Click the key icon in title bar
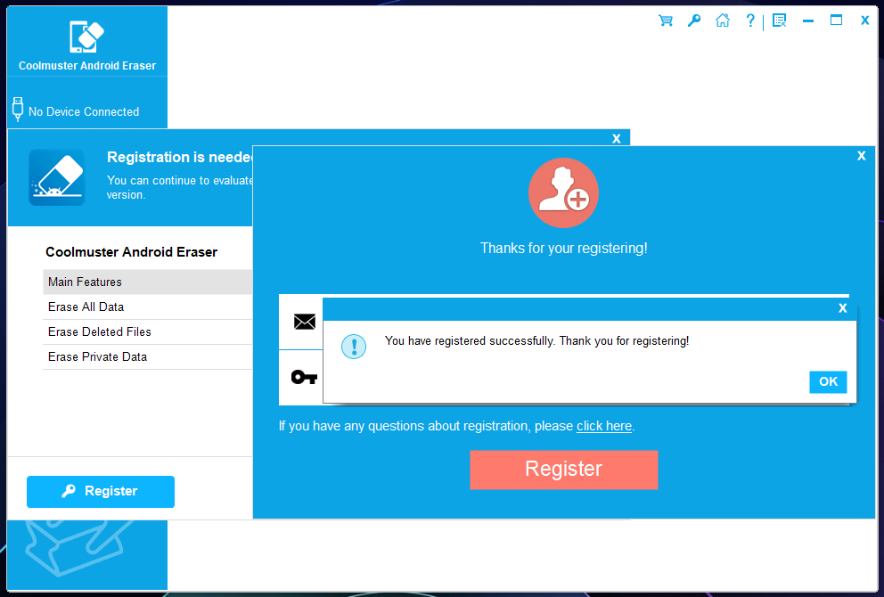 [x=693, y=20]
